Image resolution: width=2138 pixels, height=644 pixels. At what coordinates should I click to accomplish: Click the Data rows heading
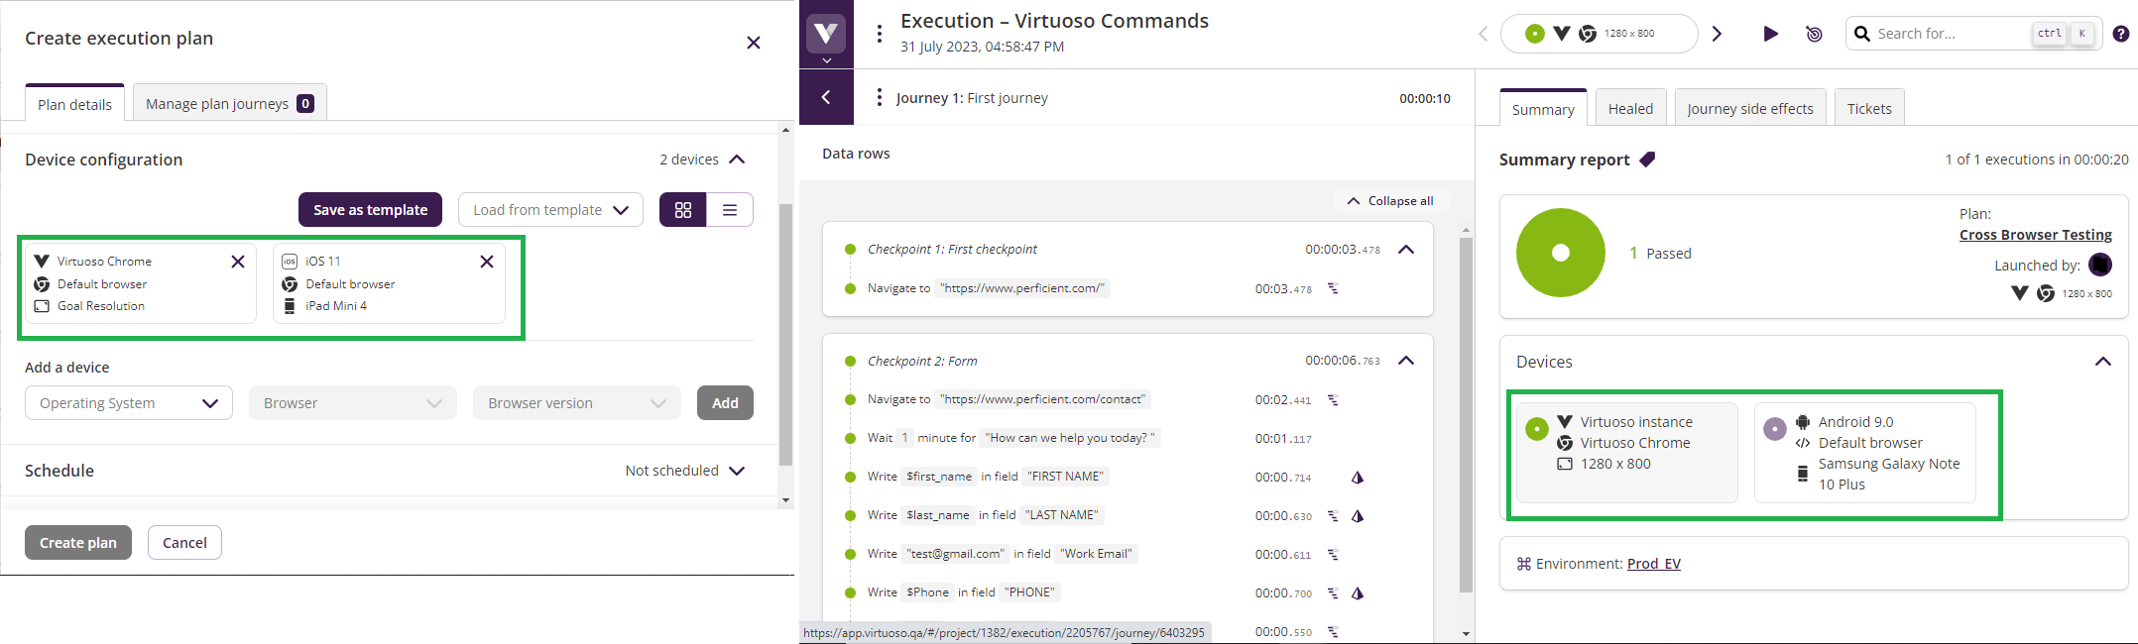[x=856, y=154]
